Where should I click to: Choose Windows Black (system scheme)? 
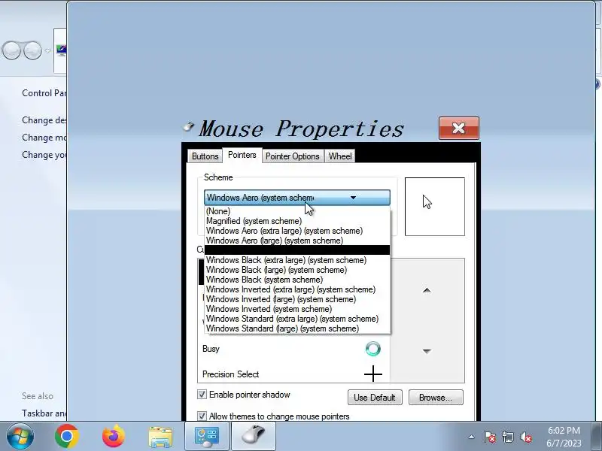tap(297, 280)
